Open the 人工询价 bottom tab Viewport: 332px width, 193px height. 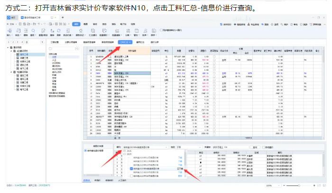122,180
